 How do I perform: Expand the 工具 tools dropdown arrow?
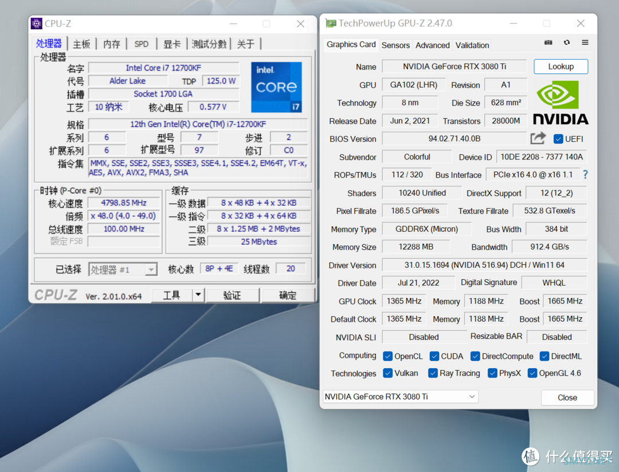(198, 295)
